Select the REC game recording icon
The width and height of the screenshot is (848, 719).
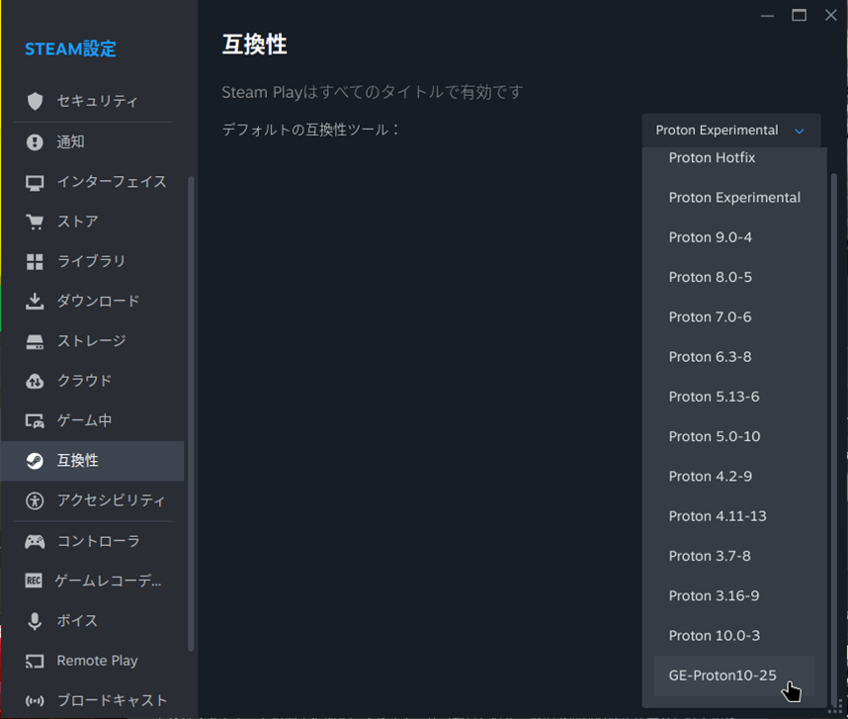pyautogui.click(x=38, y=581)
